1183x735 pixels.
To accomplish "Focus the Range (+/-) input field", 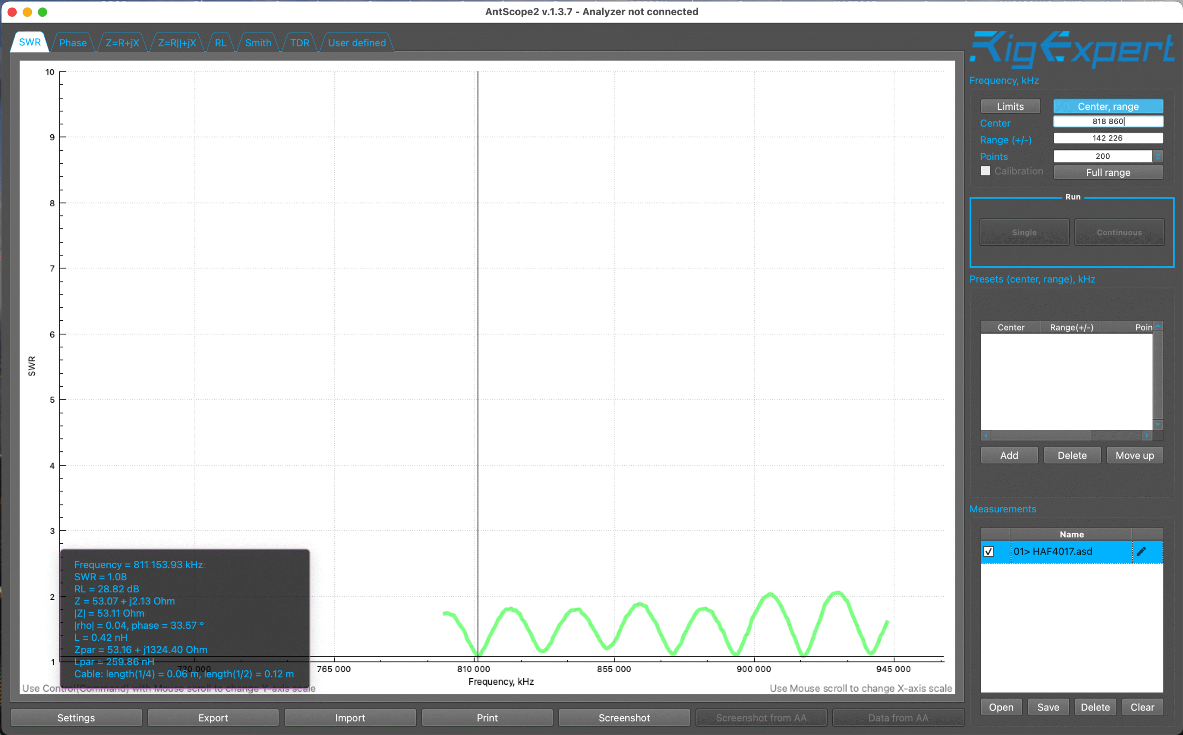I will (x=1108, y=138).
